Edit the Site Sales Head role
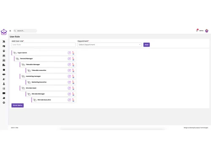The image size is (211, 158). pos(69,88)
